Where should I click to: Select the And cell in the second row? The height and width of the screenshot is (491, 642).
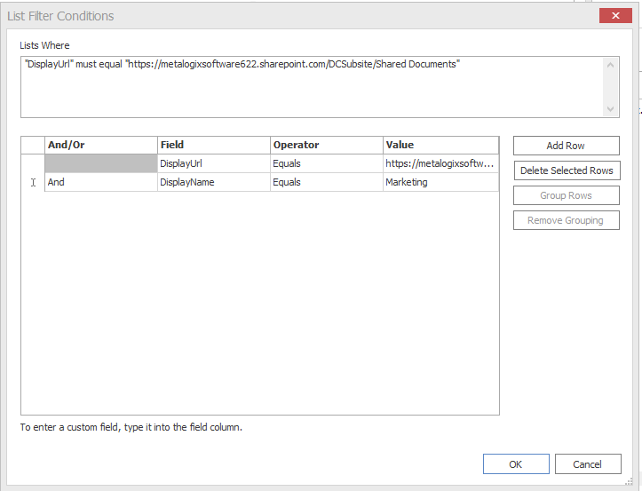pyautogui.click(x=100, y=182)
